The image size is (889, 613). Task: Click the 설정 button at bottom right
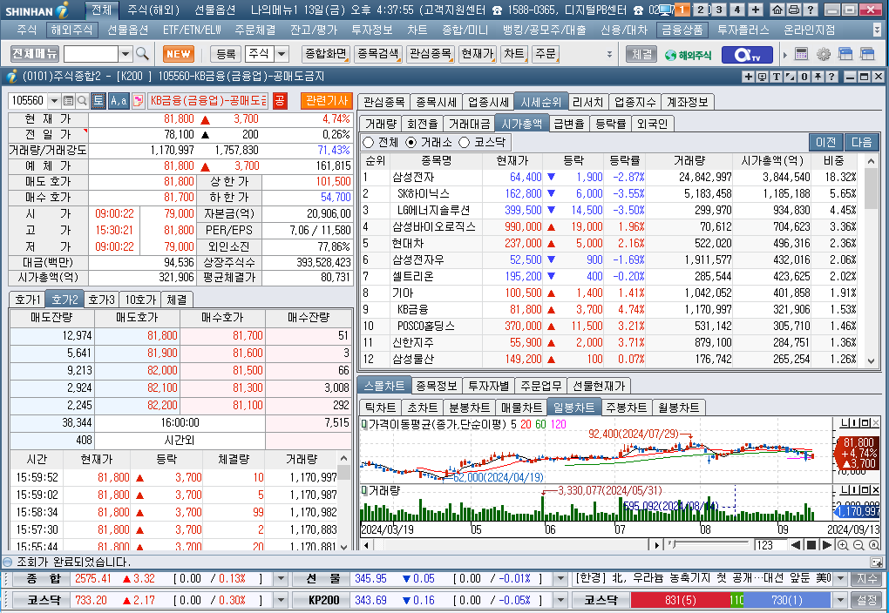[866, 600]
